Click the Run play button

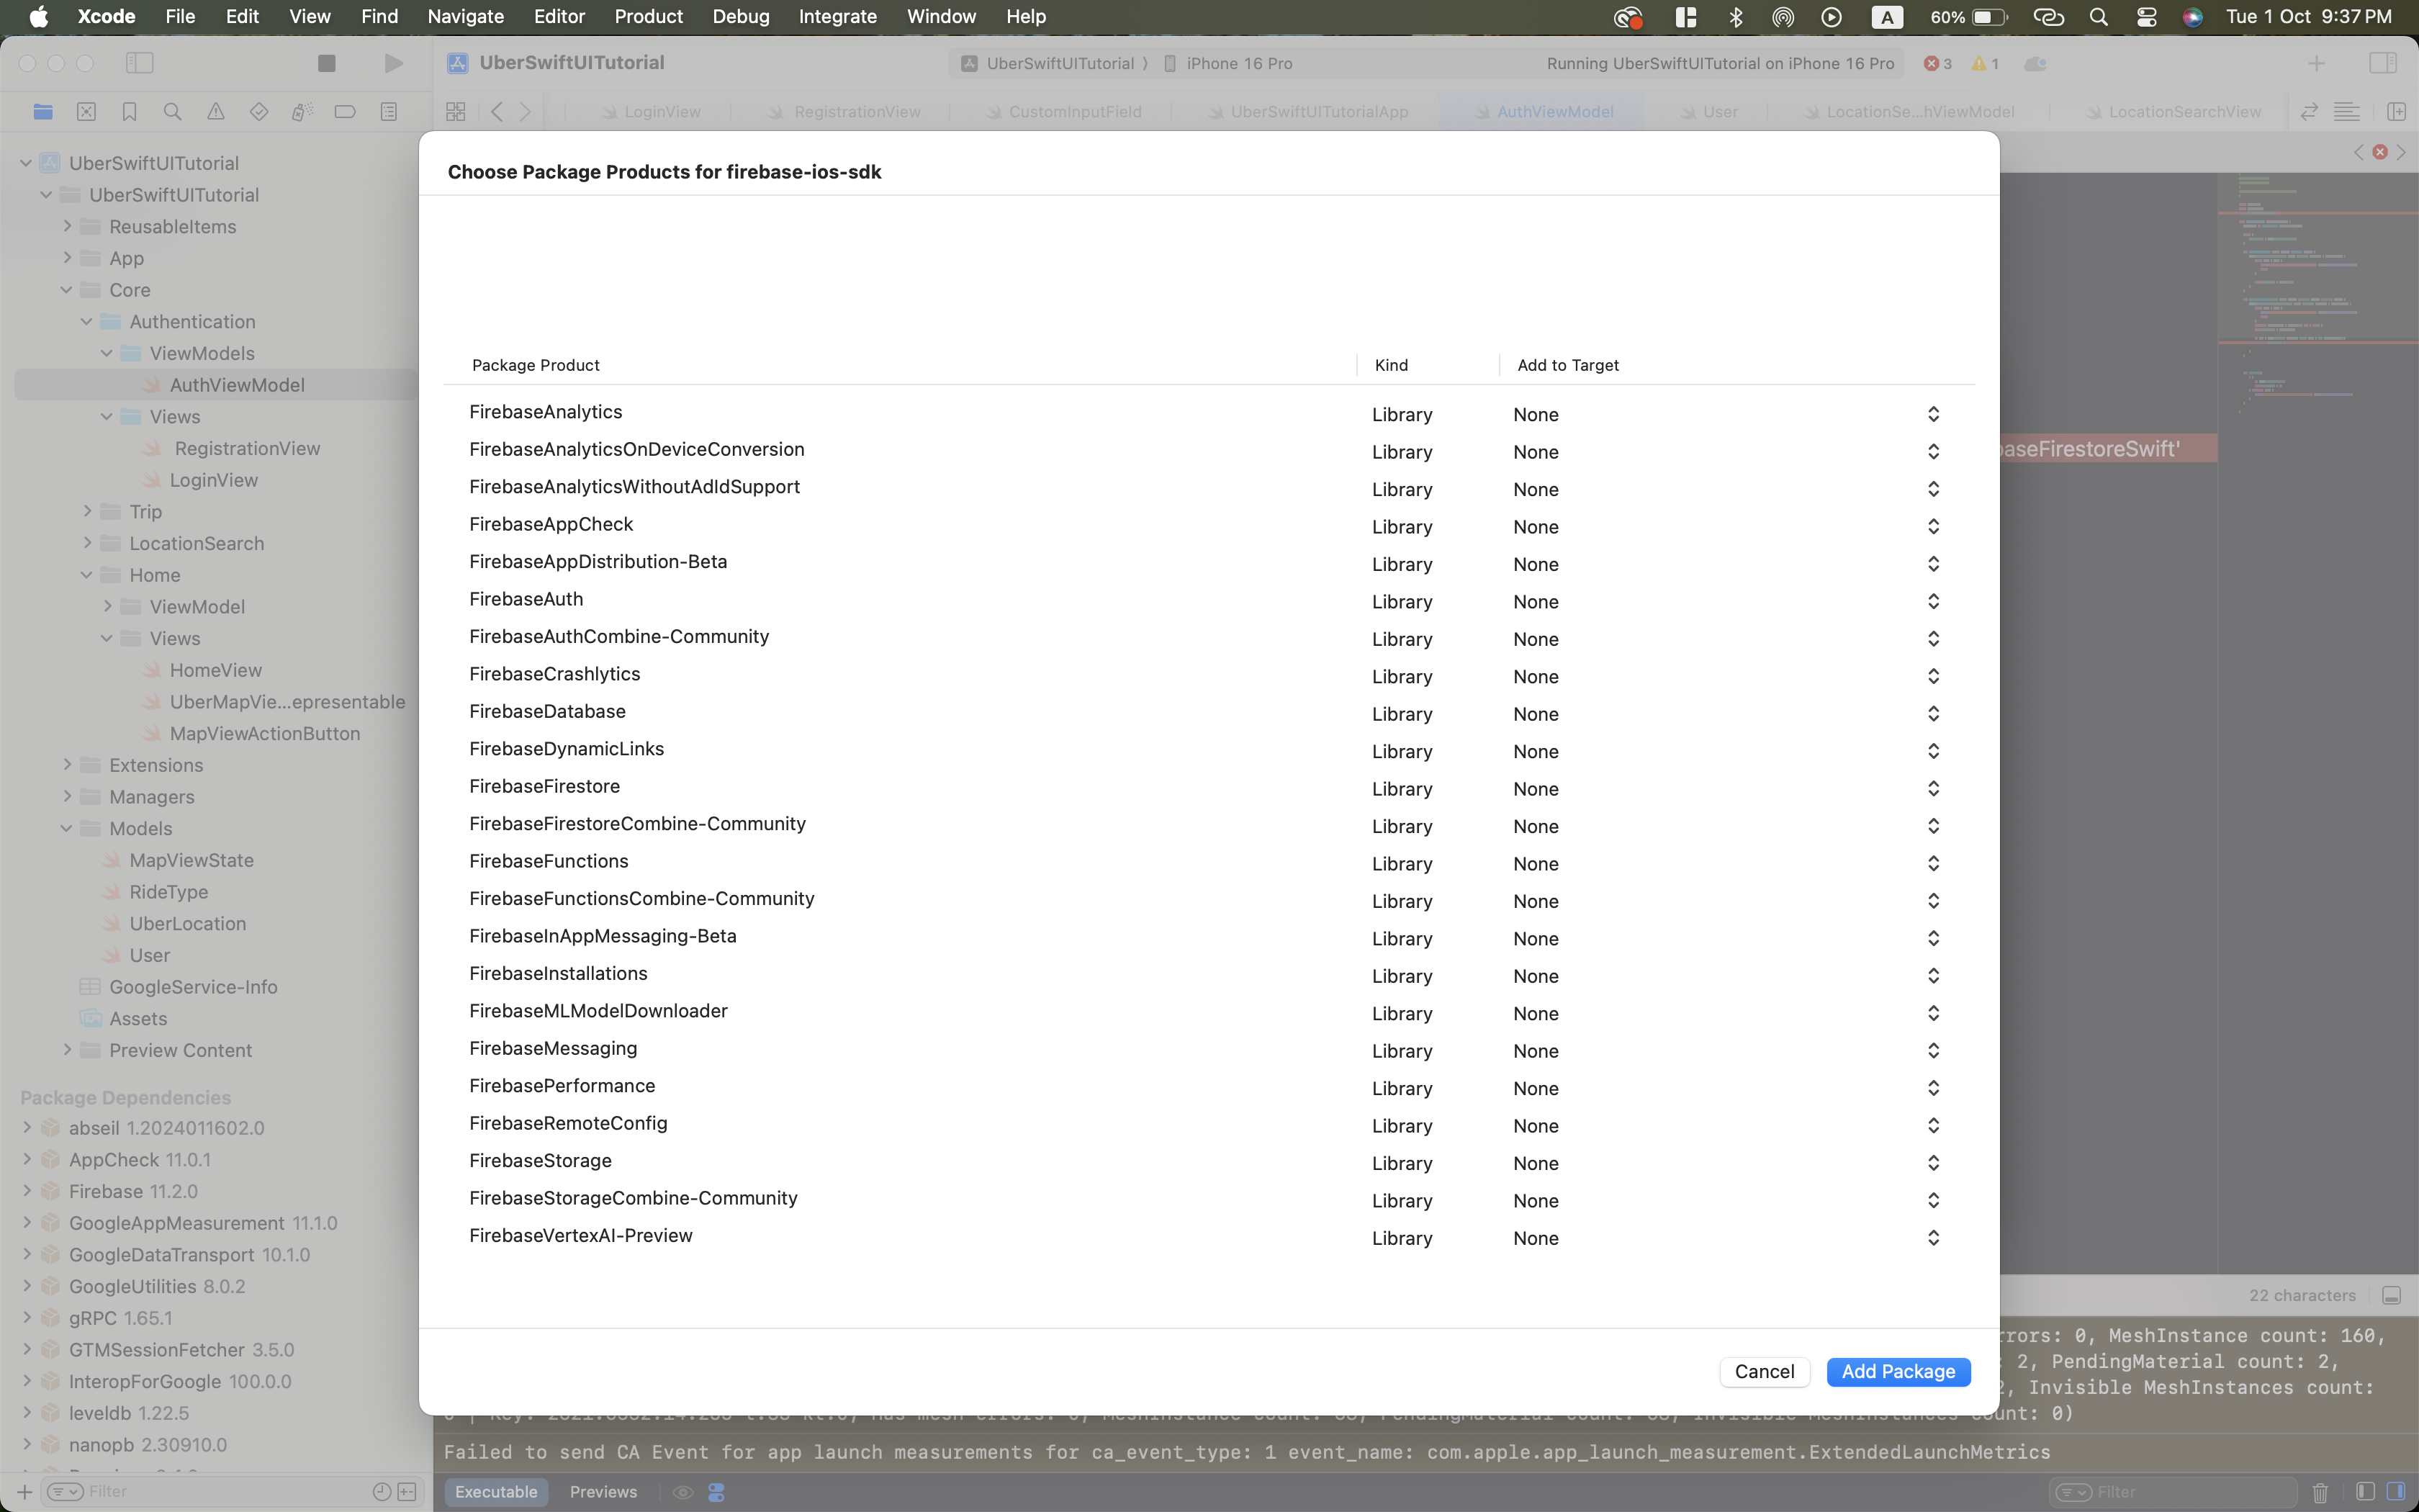click(x=394, y=63)
